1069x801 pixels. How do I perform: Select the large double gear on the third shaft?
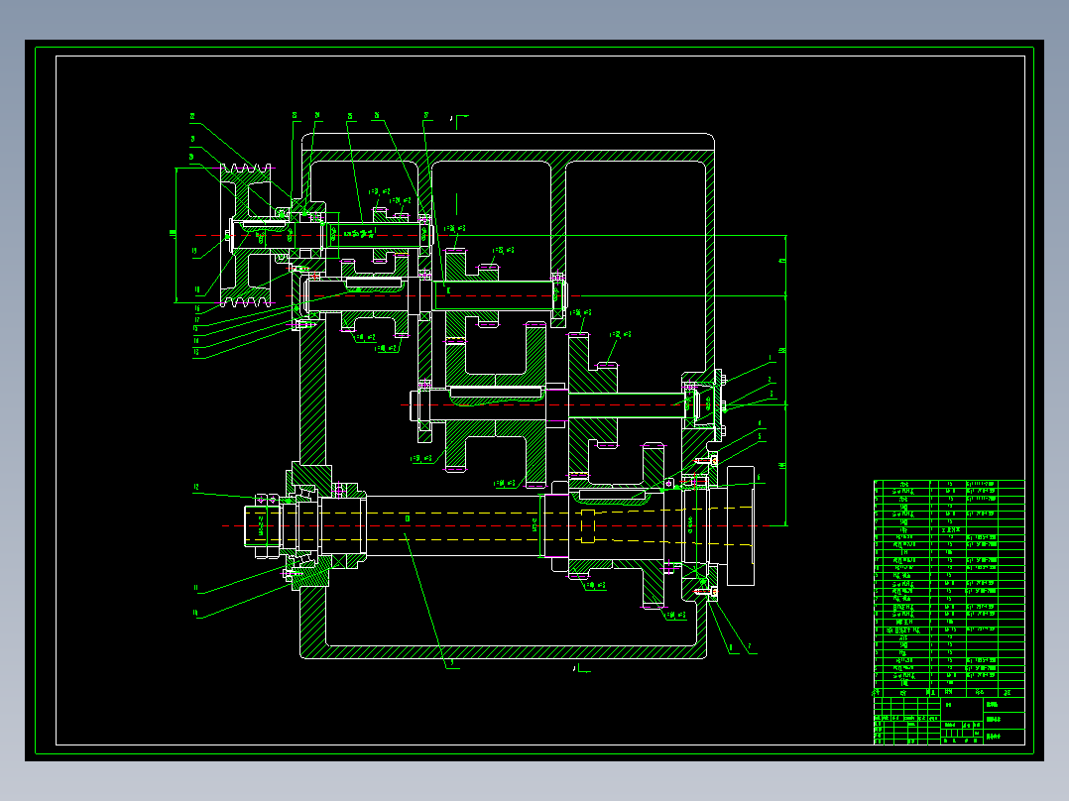(496, 406)
